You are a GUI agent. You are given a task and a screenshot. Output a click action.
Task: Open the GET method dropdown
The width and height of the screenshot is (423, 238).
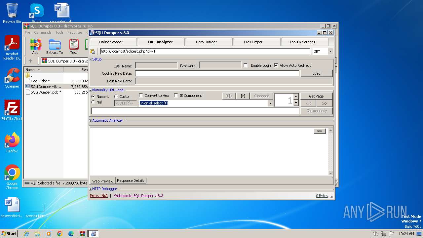click(x=330, y=52)
